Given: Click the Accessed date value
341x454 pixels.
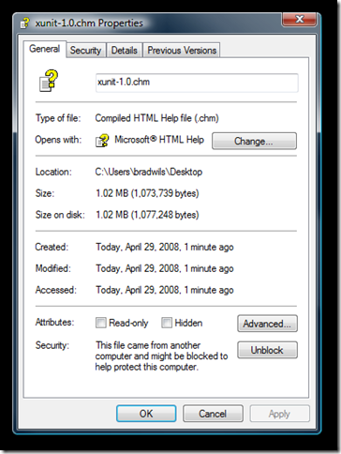Looking at the screenshot, I should coord(165,290).
